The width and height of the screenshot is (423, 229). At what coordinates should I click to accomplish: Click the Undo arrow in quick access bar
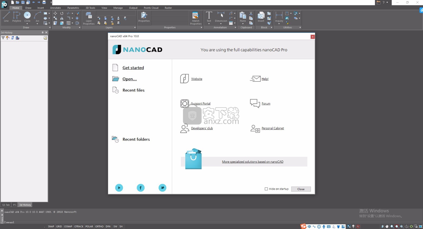point(34,2)
